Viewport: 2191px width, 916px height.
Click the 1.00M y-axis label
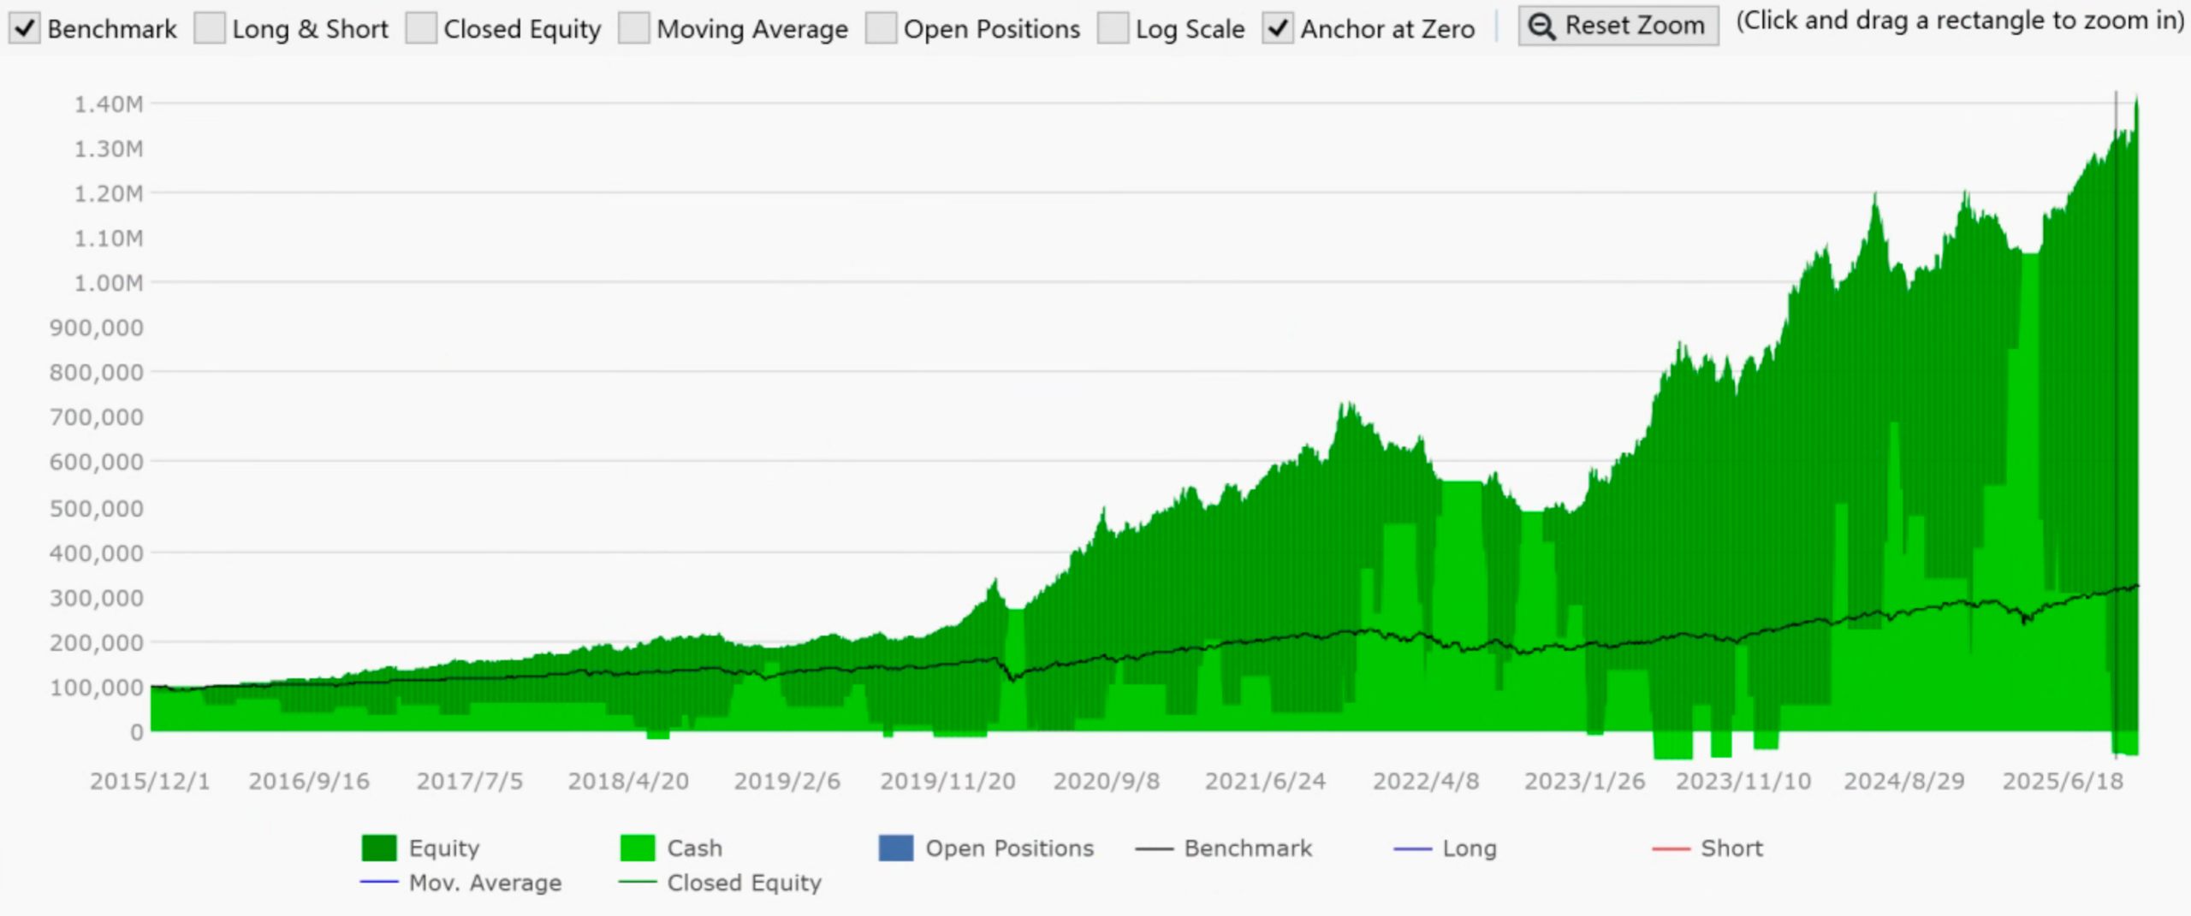point(109,283)
